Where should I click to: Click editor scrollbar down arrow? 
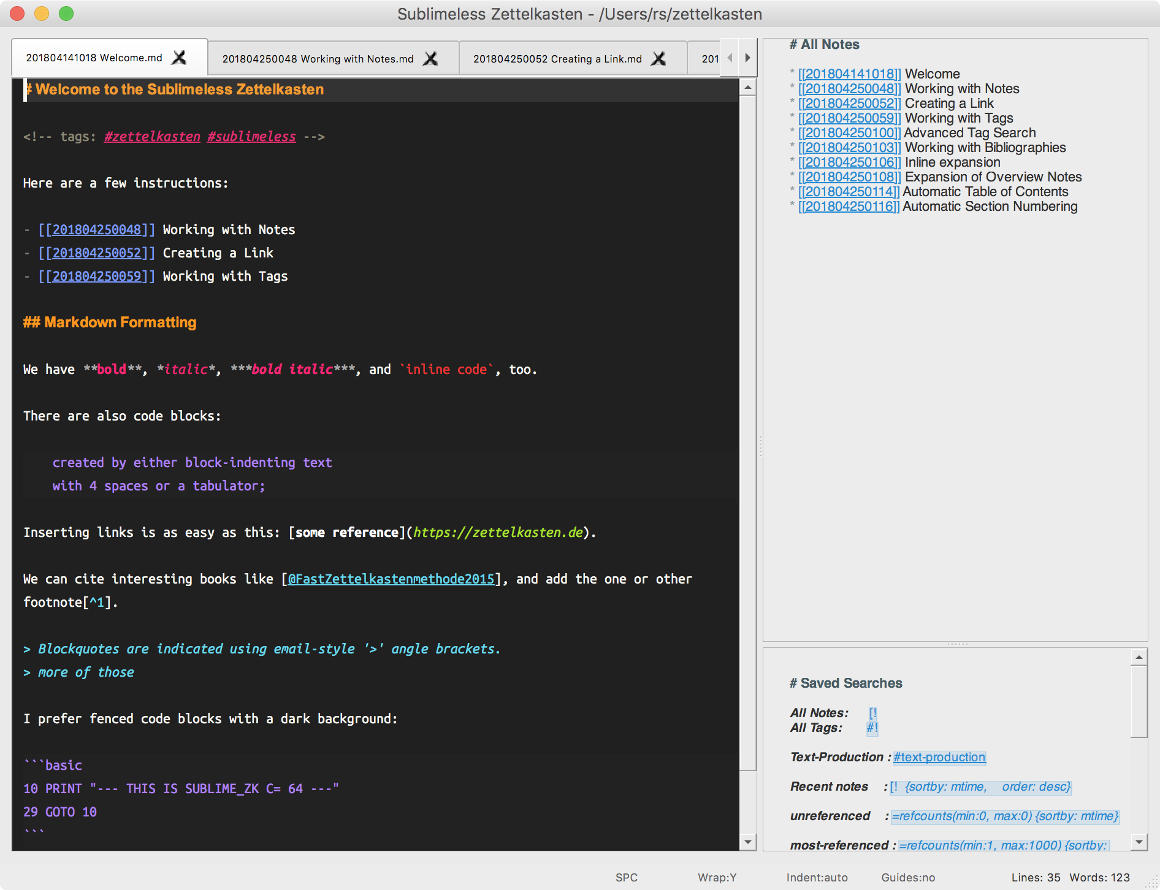pyautogui.click(x=747, y=842)
